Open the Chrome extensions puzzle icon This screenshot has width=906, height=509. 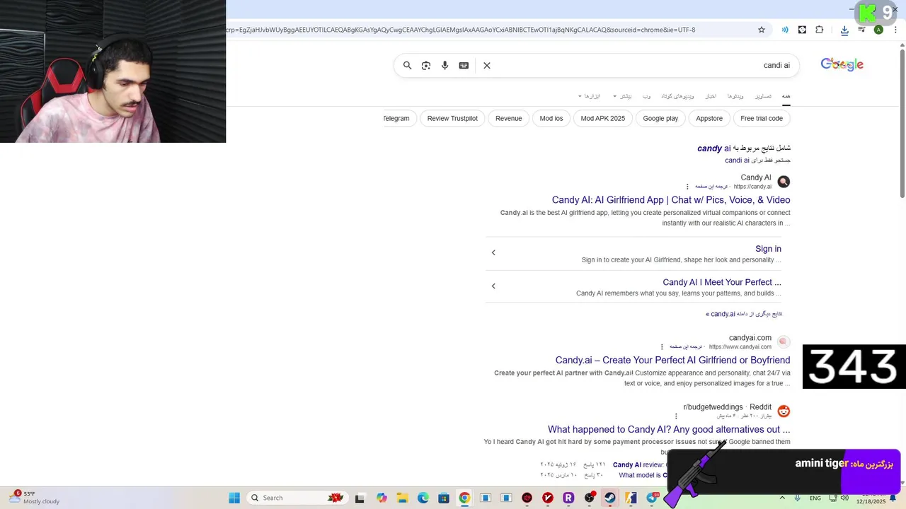820,30
